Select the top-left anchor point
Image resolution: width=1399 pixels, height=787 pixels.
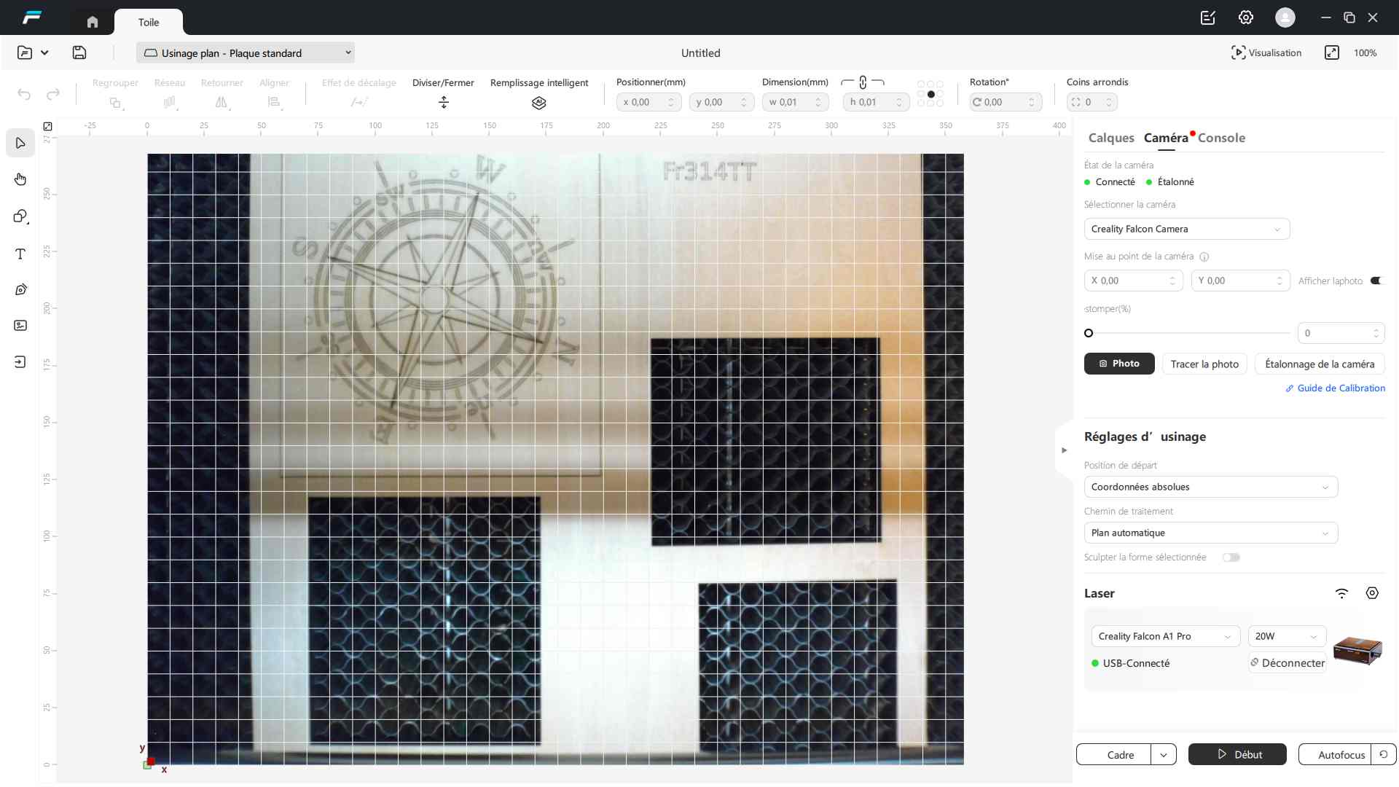(x=921, y=85)
